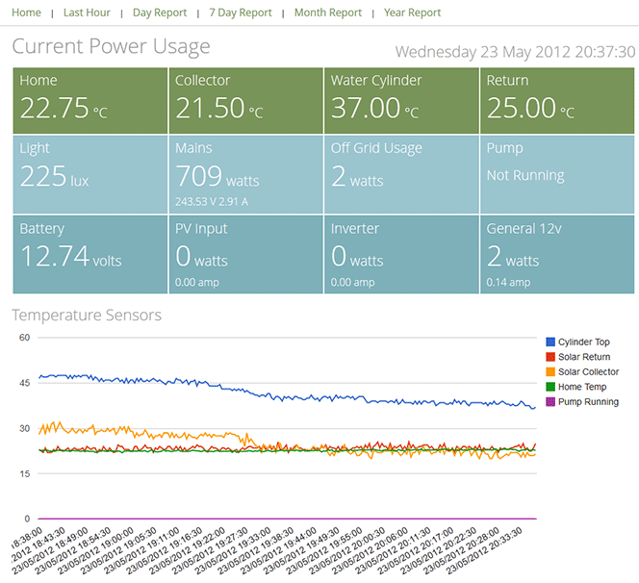Screen dimensions: 639x583
Task: Open the Day Report page
Action: pyautogui.click(x=160, y=13)
